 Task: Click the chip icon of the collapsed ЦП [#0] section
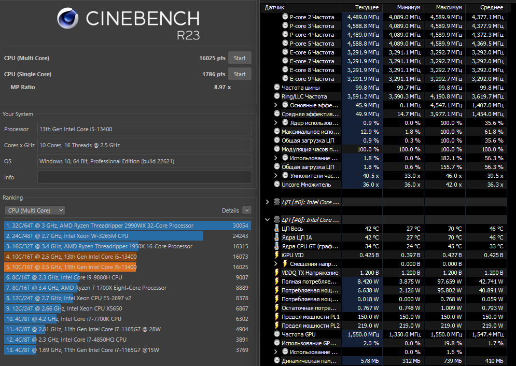point(277,202)
